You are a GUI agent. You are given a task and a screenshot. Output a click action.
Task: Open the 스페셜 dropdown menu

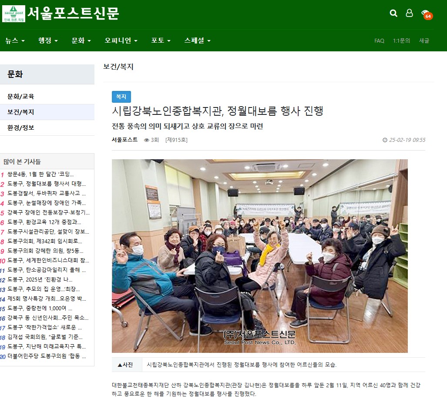tap(197, 40)
